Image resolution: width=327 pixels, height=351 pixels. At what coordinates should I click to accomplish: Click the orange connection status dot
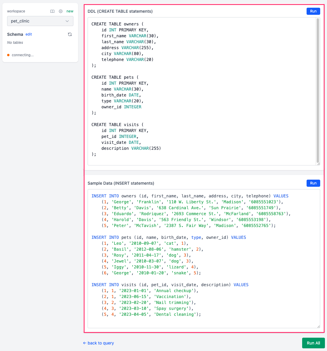8,55
